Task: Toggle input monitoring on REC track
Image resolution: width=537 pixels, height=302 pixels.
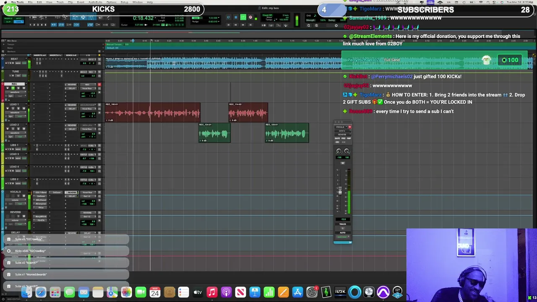Action: click(13, 88)
